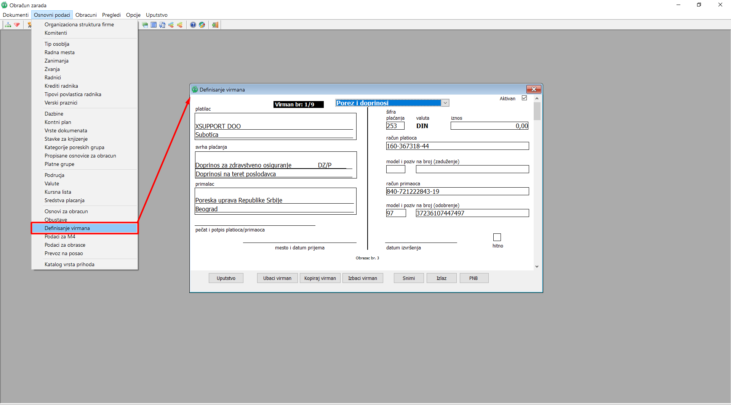Click the document sync arrows toolbar icon
This screenshot has height=405, width=731.
tap(162, 25)
